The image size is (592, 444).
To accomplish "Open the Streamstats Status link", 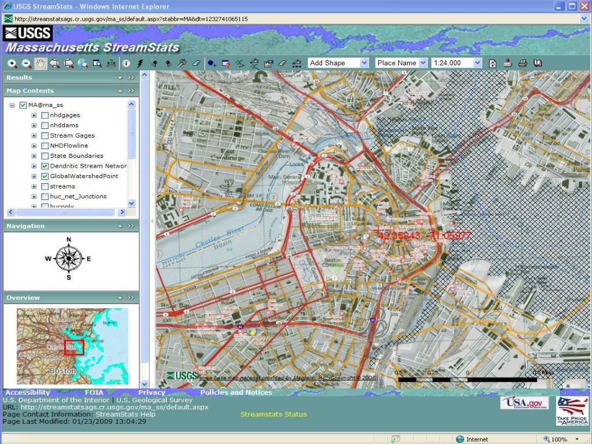I will (x=273, y=414).
